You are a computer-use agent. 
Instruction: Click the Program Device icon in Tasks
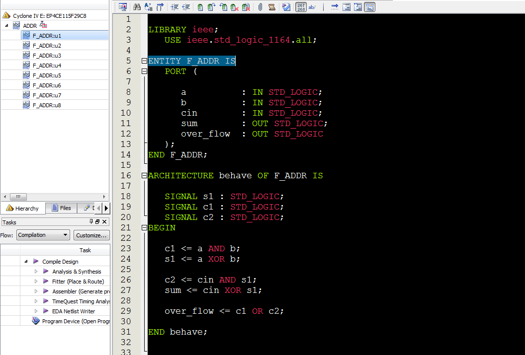point(36,321)
